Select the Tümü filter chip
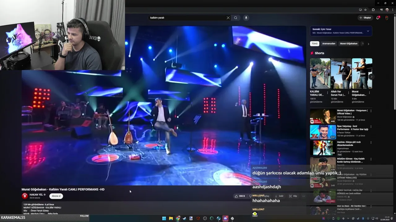This screenshot has height=222, width=396. pos(315,44)
